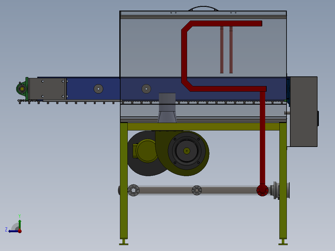Select the curved handle on top of the enclosure
The image size is (335, 251).
(x=203, y=8)
